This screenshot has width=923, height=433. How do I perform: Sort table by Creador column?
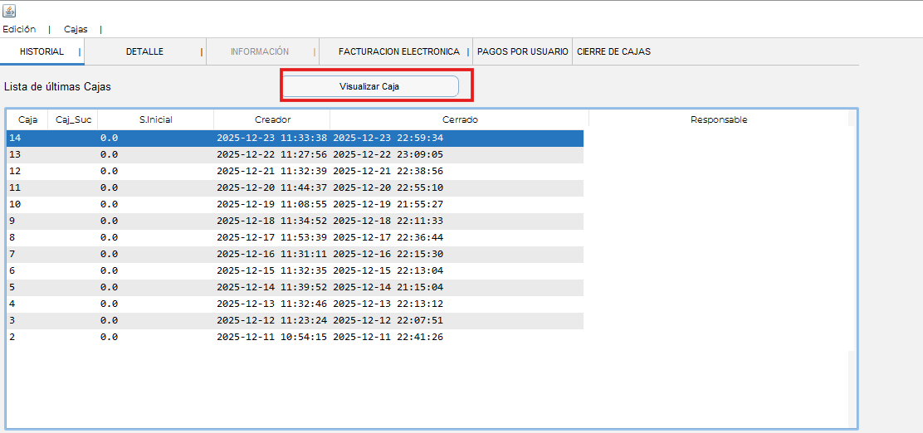point(272,119)
